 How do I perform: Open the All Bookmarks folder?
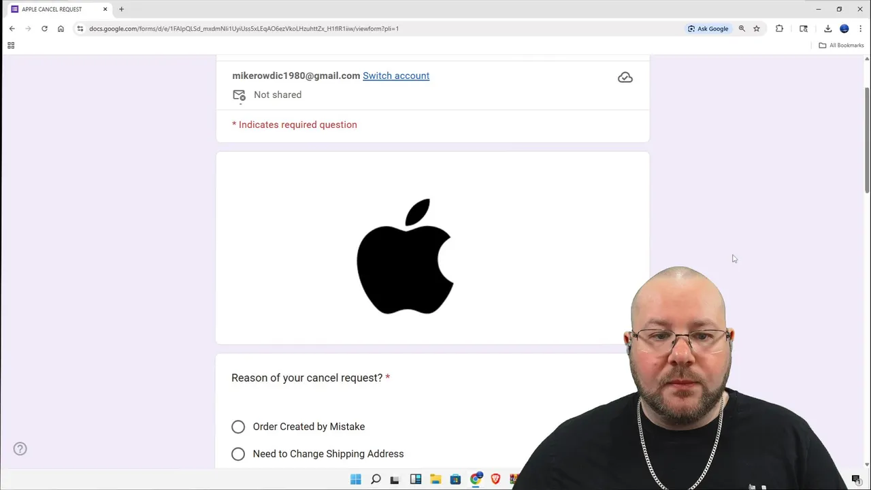click(x=841, y=46)
